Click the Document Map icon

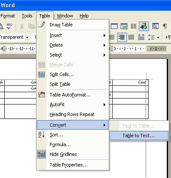[155, 26]
